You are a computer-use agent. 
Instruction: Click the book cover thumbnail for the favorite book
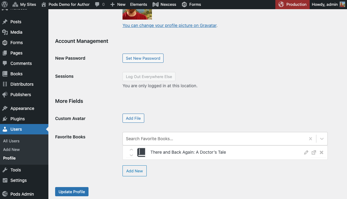point(141,152)
